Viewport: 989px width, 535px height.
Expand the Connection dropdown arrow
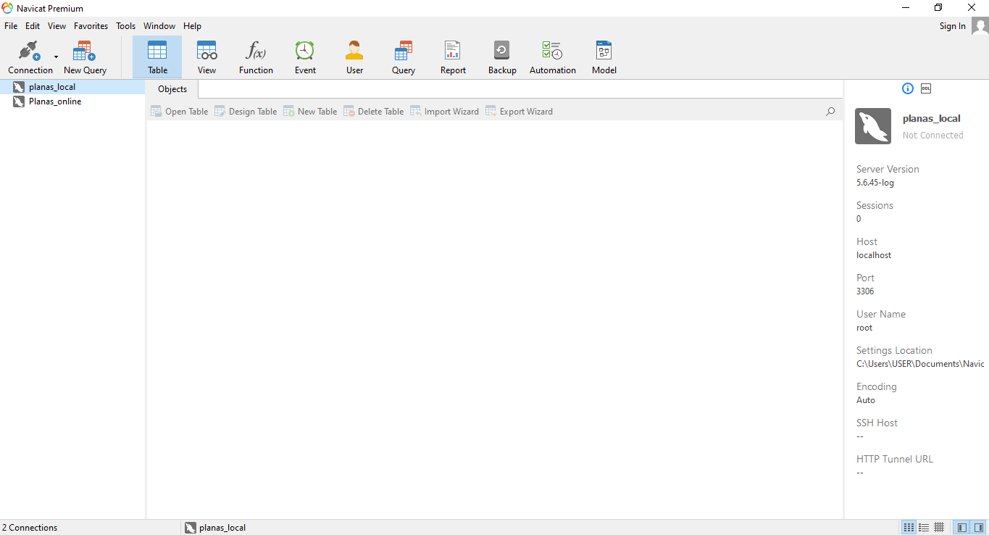point(56,57)
